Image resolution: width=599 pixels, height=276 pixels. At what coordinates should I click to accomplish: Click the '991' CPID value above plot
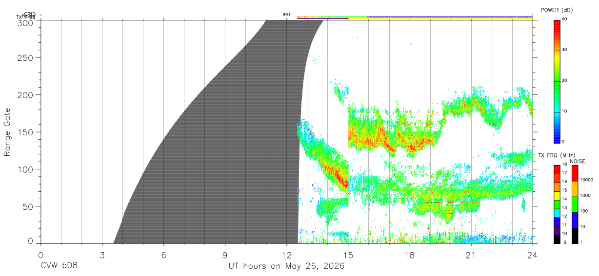[x=286, y=15]
